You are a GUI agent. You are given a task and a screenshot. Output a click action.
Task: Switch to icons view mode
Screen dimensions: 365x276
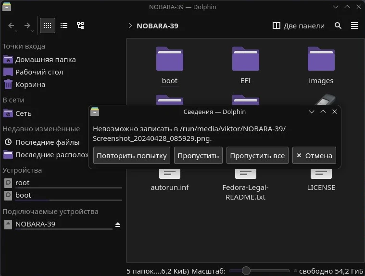(x=48, y=25)
